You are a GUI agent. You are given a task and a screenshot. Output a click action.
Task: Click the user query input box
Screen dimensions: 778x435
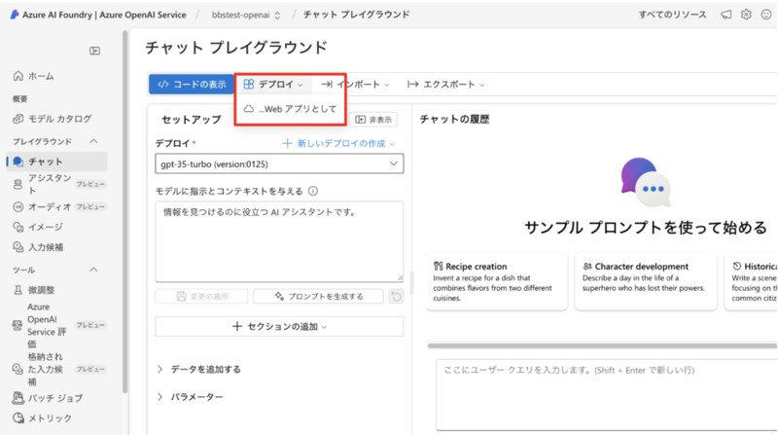coord(606,395)
